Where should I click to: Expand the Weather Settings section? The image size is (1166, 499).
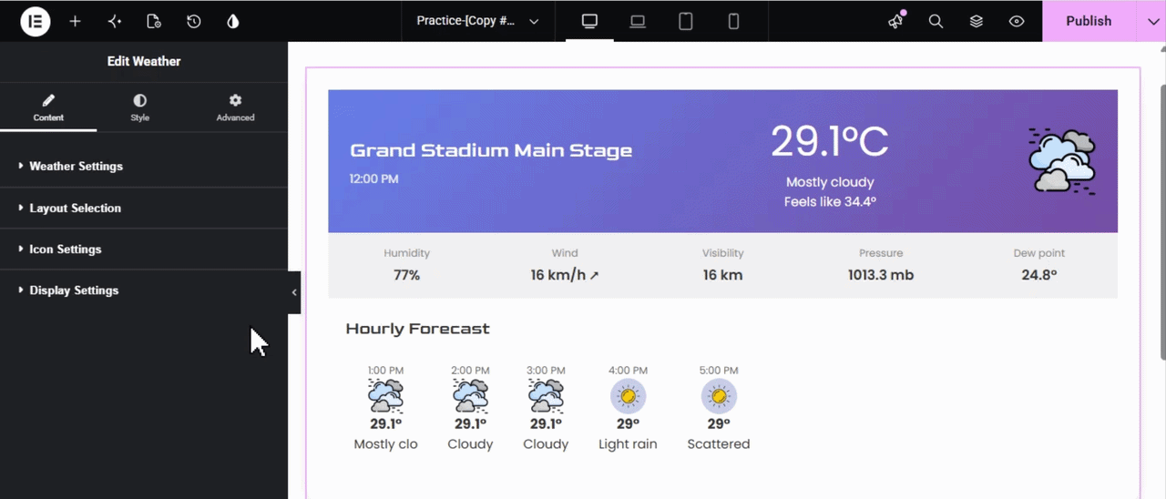(x=144, y=167)
